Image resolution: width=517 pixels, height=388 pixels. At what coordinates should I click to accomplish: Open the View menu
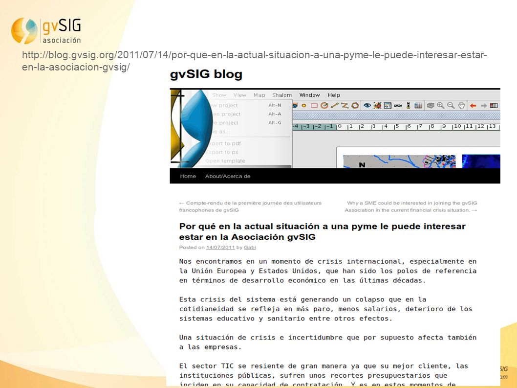[x=240, y=95]
